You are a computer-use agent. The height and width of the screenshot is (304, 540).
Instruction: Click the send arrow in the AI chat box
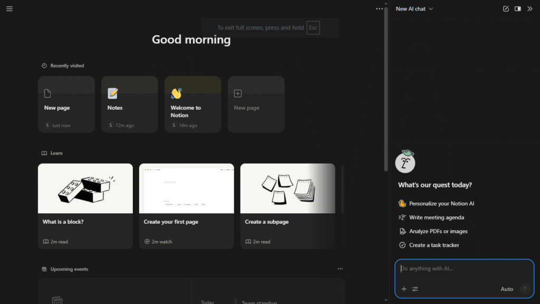click(x=525, y=289)
